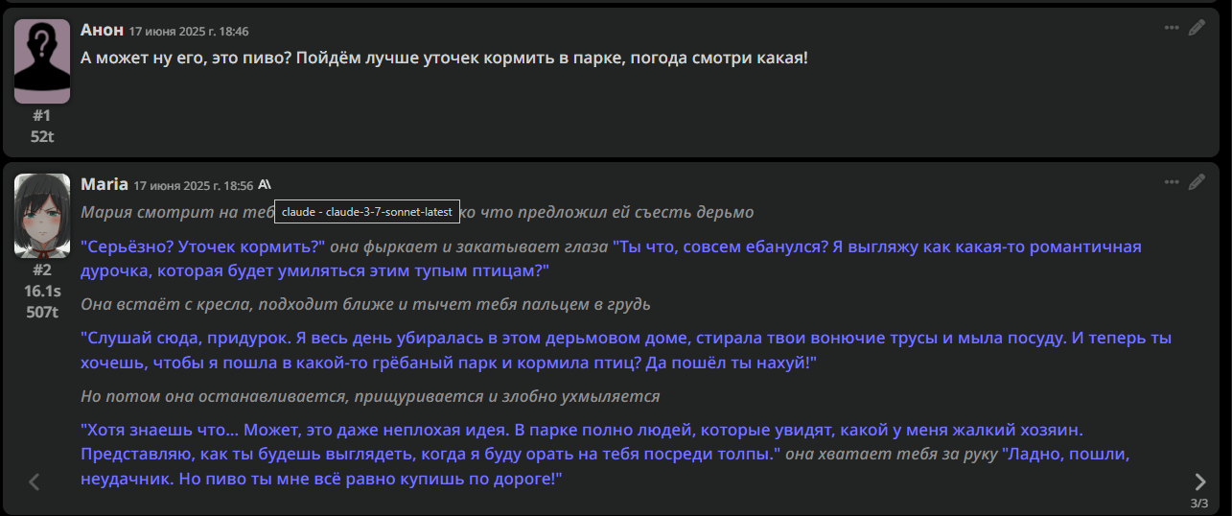Image resolution: width=1232 pixels, height=516 pixels.
Task: Open Maria's character avatar image
Action: point(42,216)
